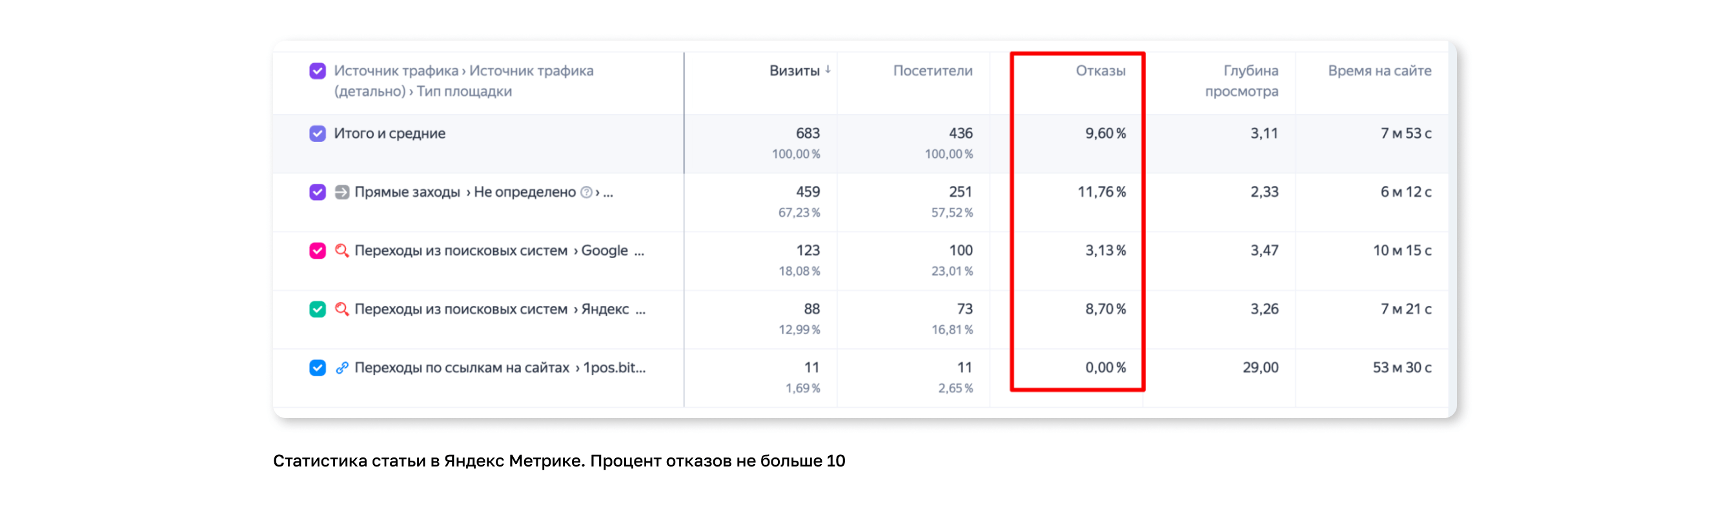Click the pink color checkbox for Google row
This screenshot has height=511, width=1730.
pos(318,250)
